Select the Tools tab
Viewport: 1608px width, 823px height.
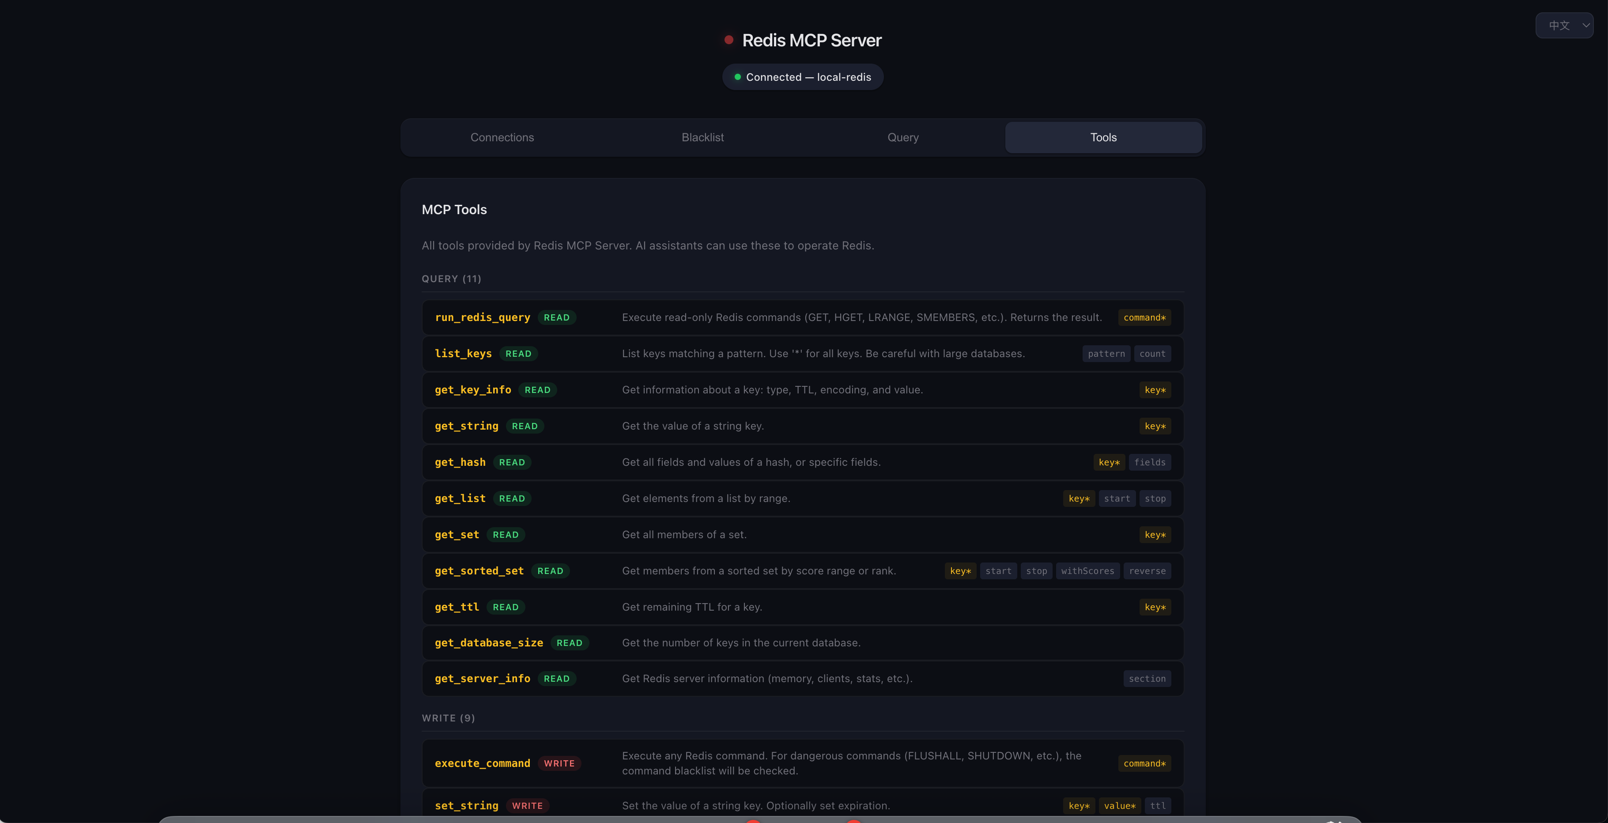(x=1103, y=137)
